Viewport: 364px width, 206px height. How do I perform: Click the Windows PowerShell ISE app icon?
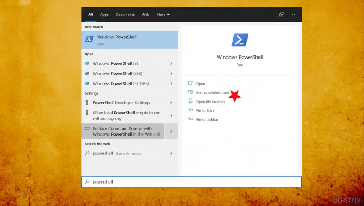pos(87,63)
